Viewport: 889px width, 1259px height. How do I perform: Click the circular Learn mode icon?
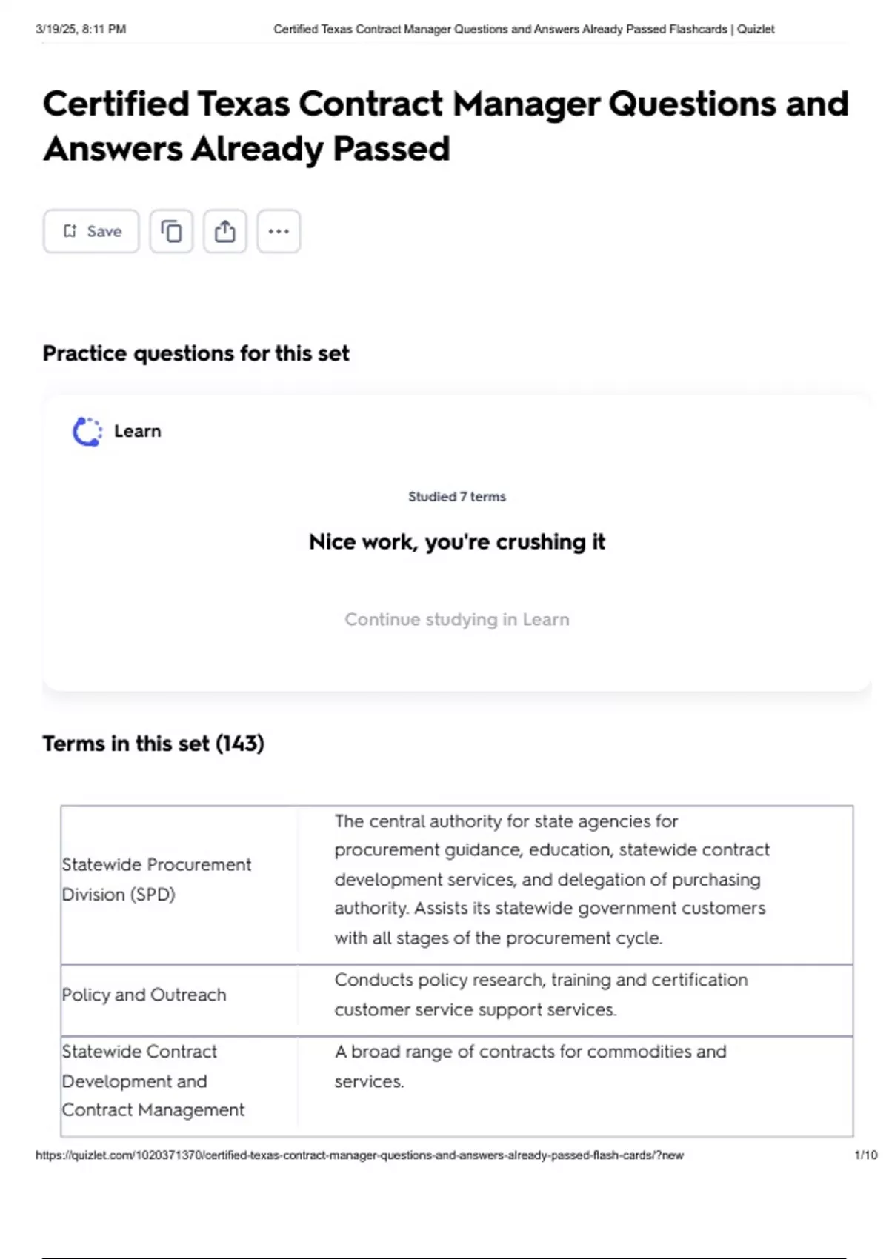click(x=87, y=431)
